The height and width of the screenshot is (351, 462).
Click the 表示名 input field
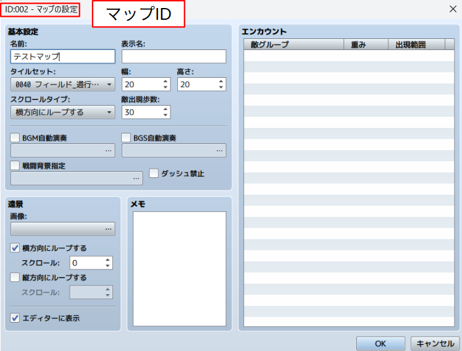coord(174,56)
